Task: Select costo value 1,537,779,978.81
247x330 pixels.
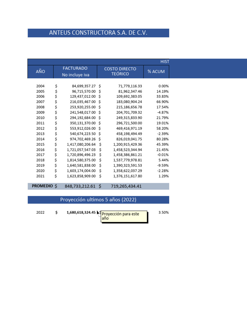Action: pyautogui.click(x=128, y=160)
